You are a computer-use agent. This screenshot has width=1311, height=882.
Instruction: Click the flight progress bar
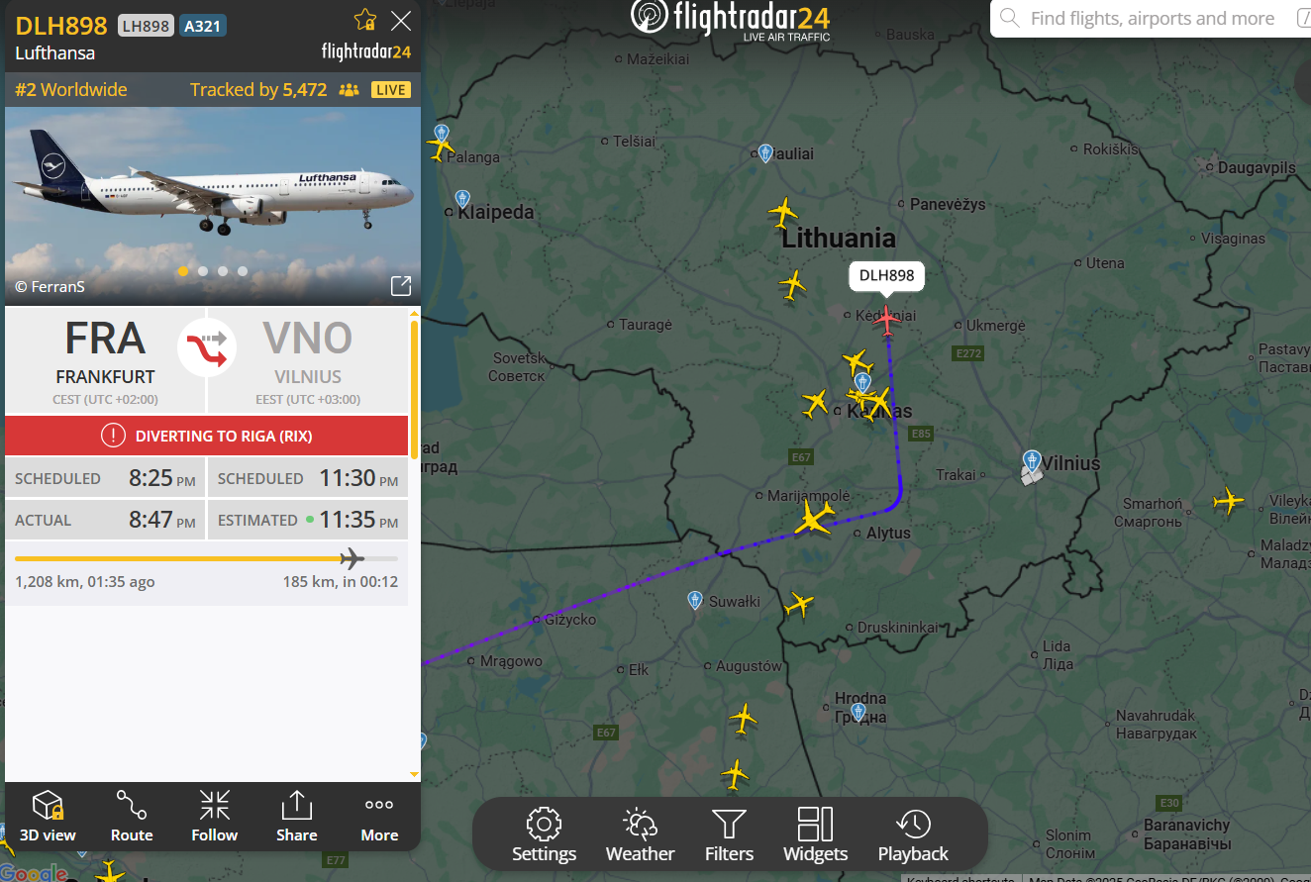206,559
